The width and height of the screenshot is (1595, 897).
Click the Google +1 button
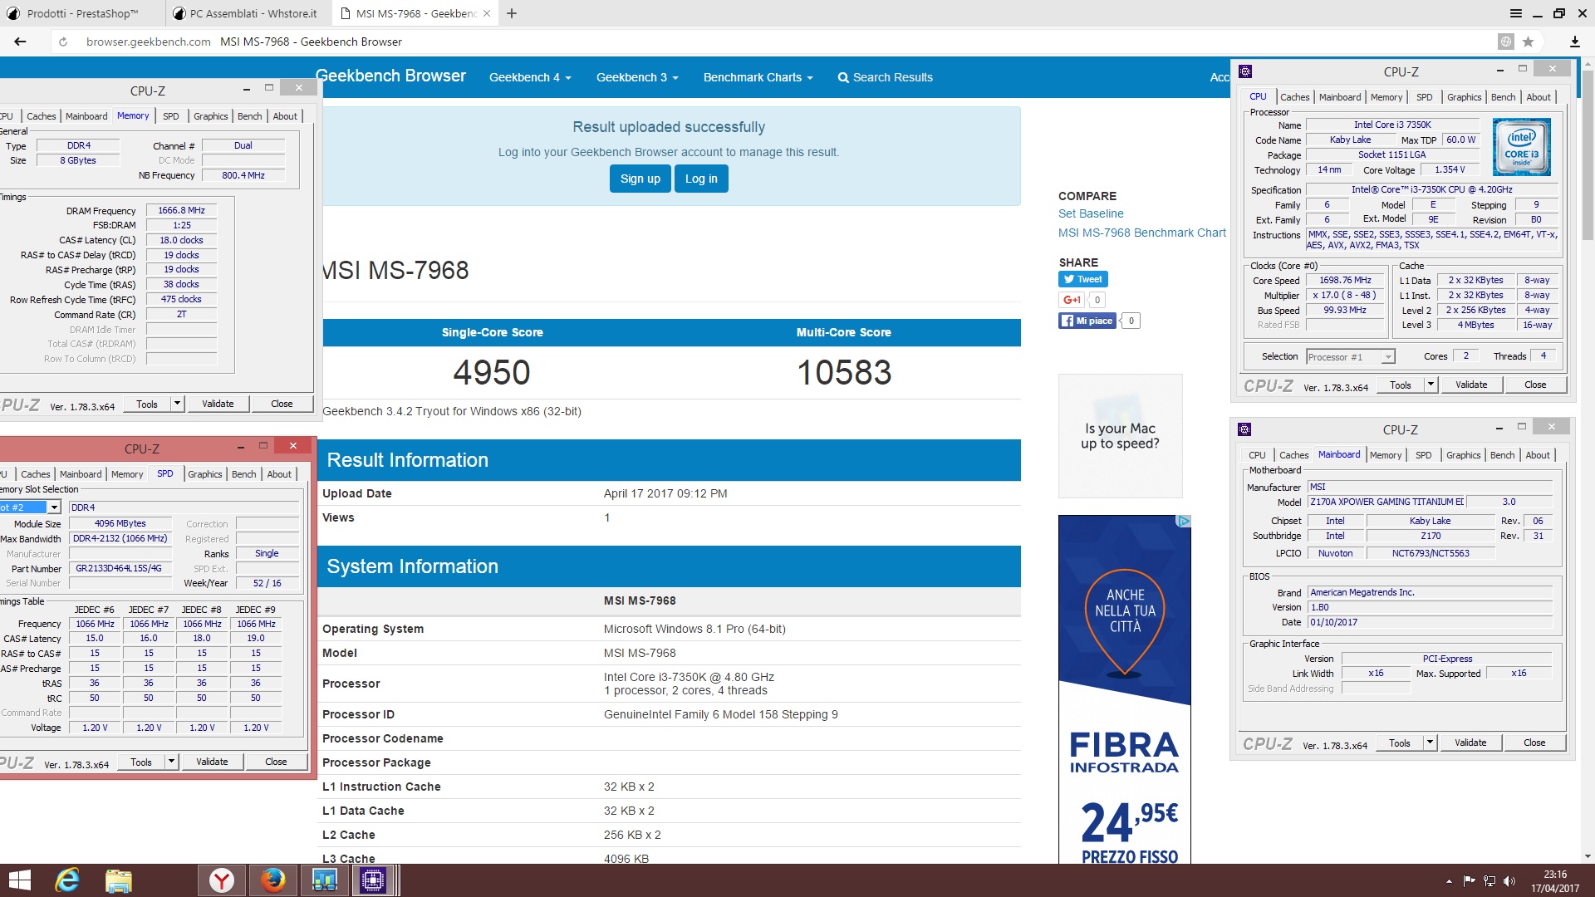[x=1072, y=300]
